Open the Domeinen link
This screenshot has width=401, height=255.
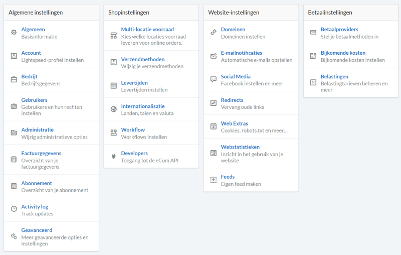(x=233, y=30)
